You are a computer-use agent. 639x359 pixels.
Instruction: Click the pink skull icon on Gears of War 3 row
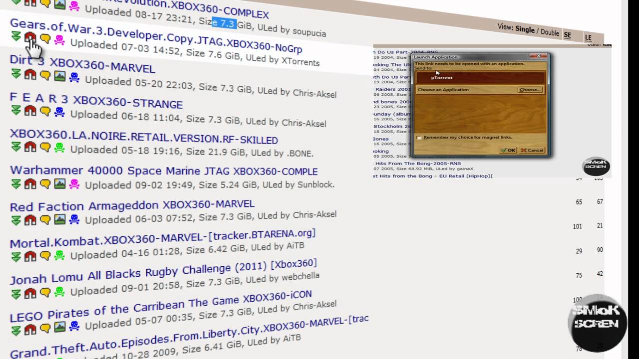pyautogui.click(x=59, y=40)
